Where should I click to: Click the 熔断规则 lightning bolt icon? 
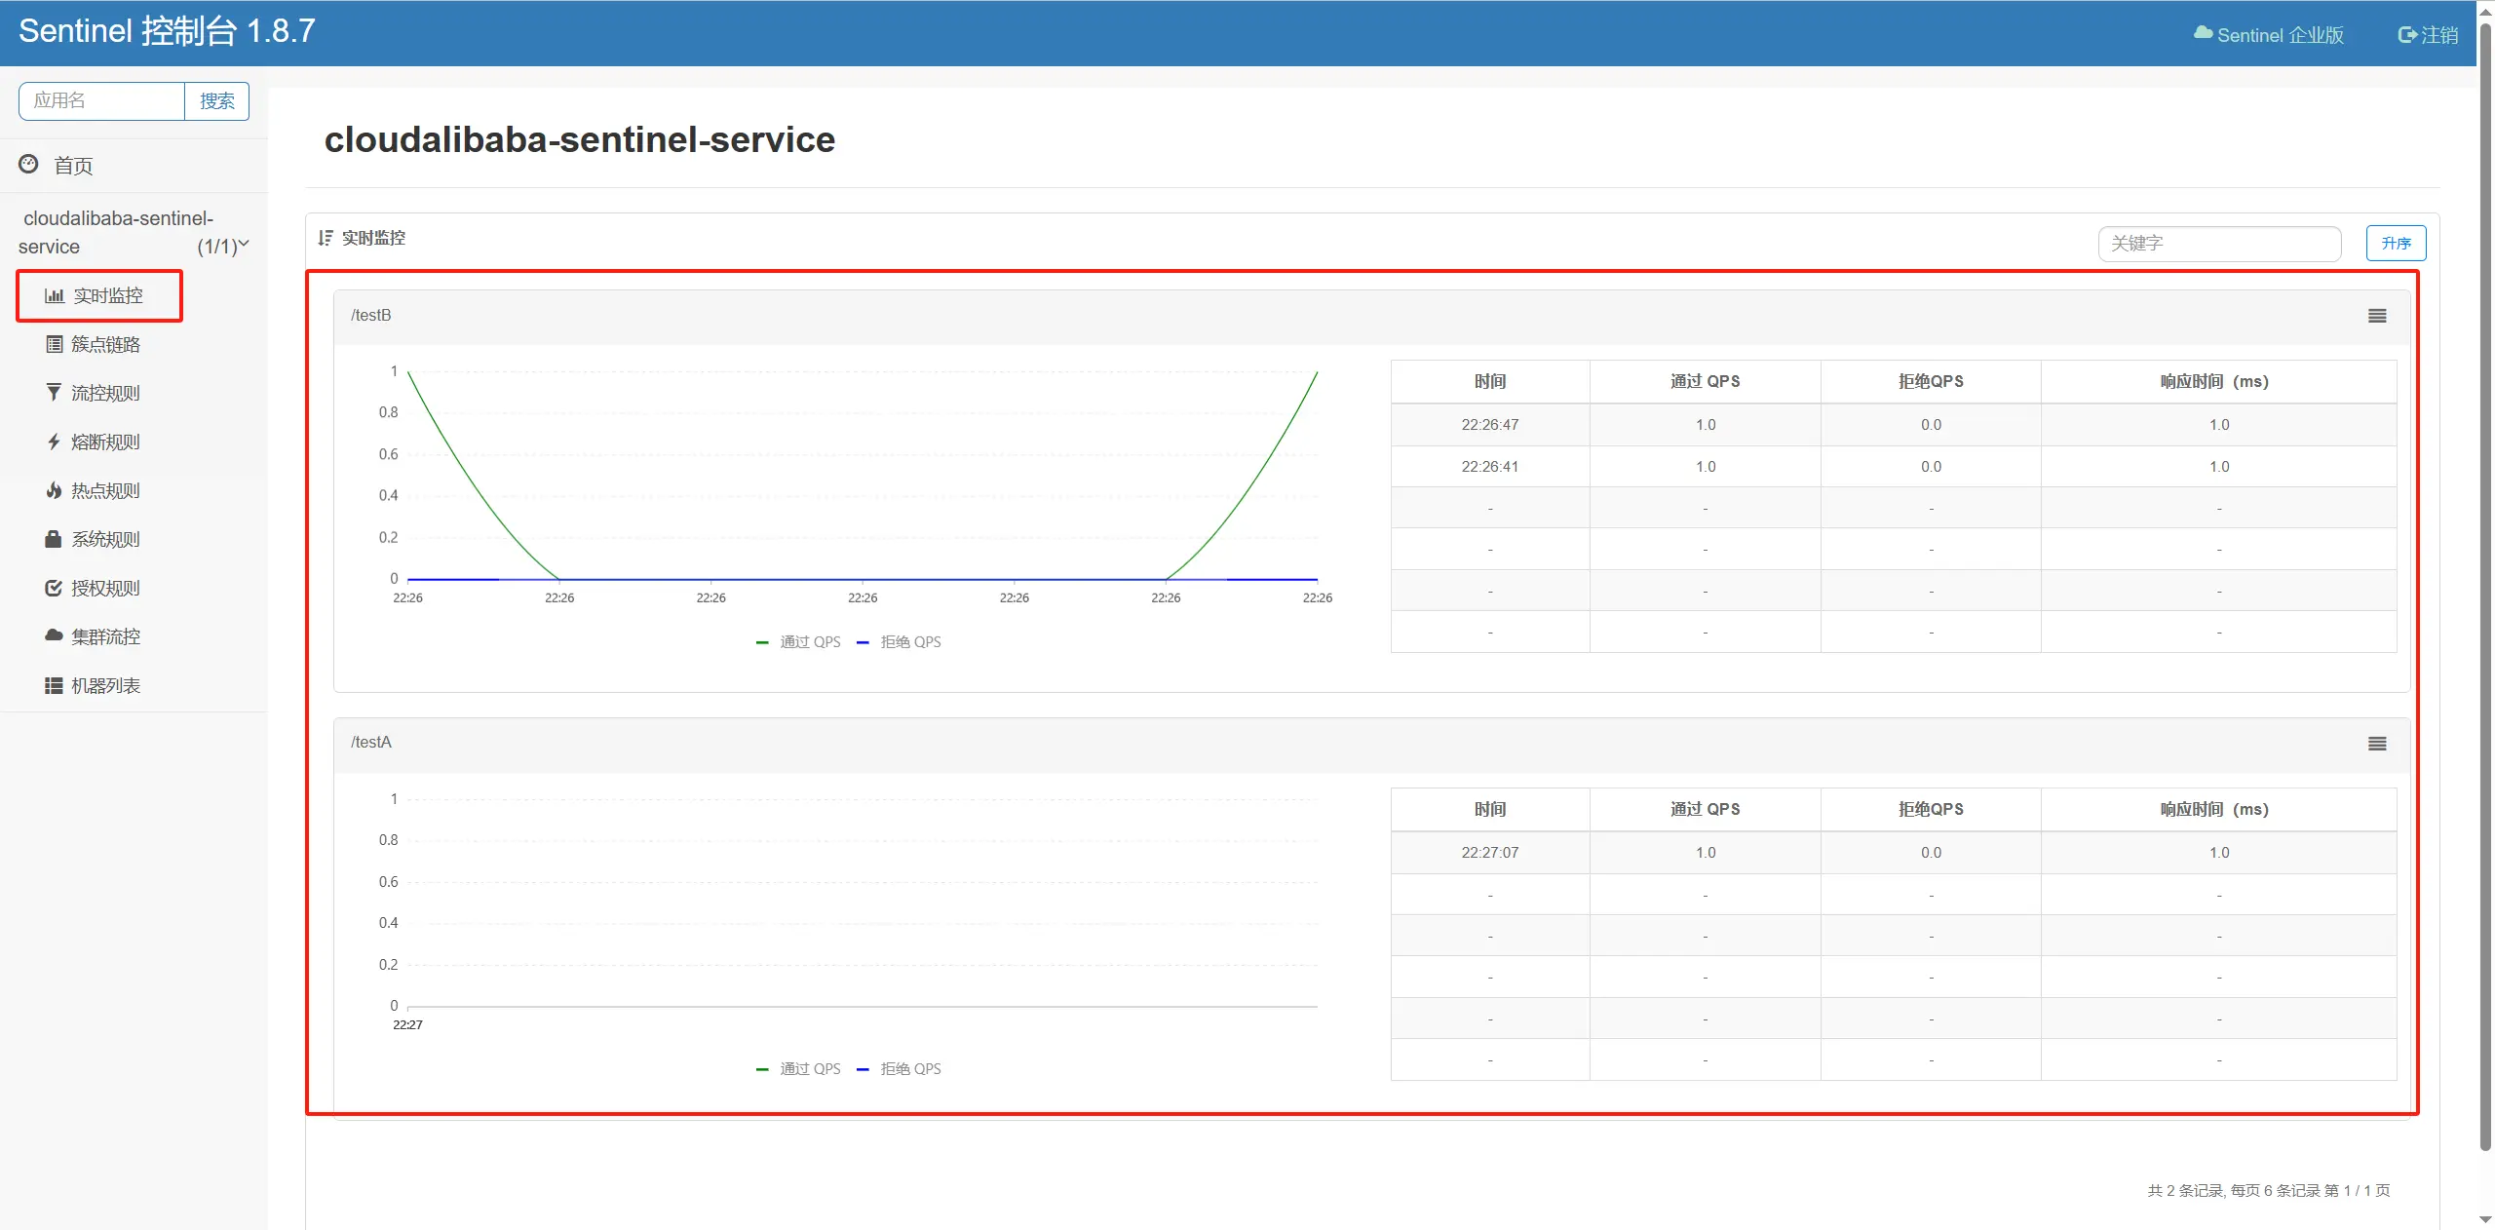click(54, 442)
